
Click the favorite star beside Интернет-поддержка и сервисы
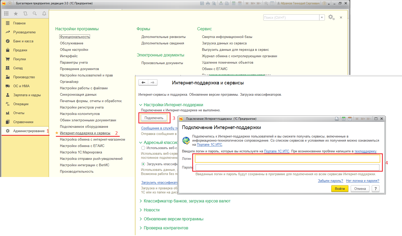(57, 133)
